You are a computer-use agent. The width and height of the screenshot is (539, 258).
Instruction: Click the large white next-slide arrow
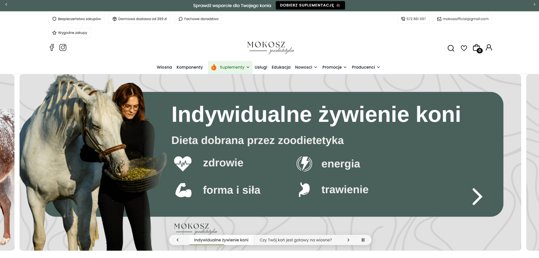pyautogui.click(x=477, y=197)
